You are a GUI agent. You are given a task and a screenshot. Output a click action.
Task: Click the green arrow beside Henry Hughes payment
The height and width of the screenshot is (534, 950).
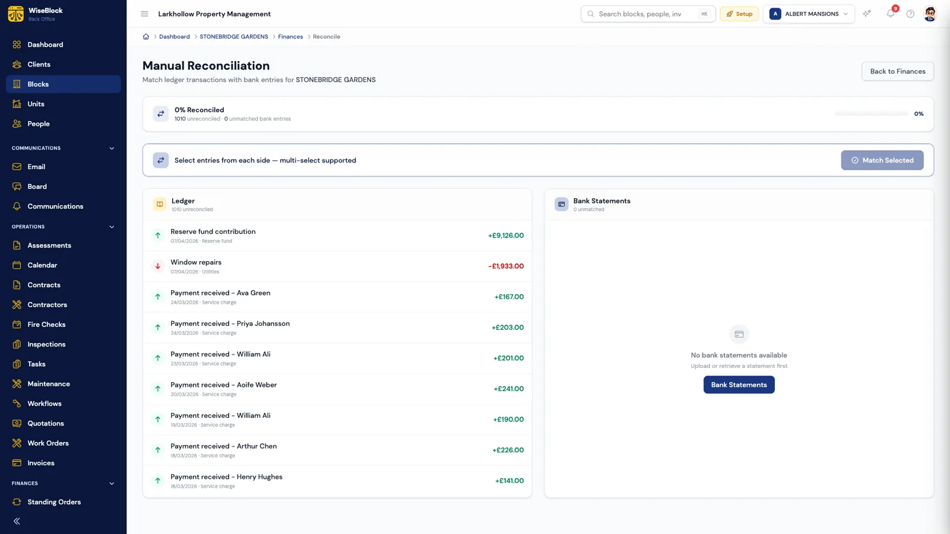click(x=158, y=481)
